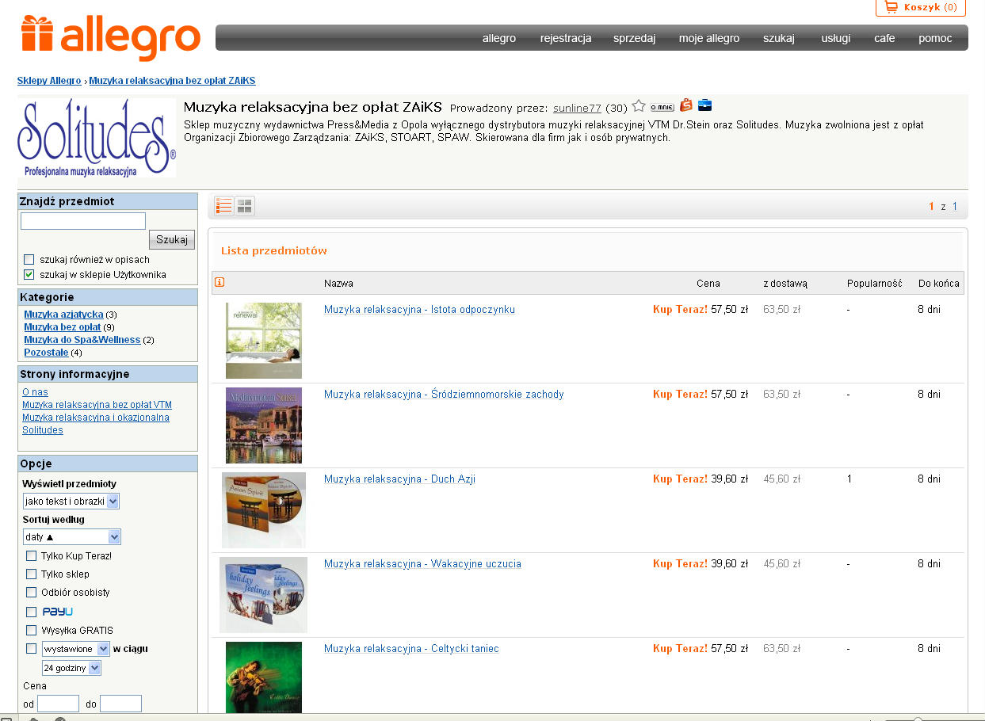985x721 pixels.
Task: Open the 'Solitudes' information page link
Action: pyautogui.click(x=43, y=430)
